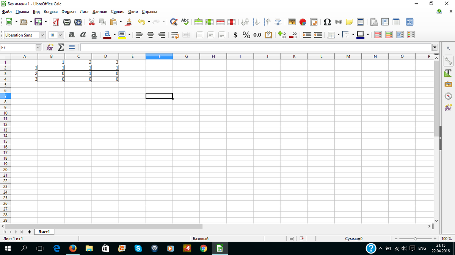This screenshot has height=255, width=455.
Task: Insert chart icon
Action: (303, 22)
